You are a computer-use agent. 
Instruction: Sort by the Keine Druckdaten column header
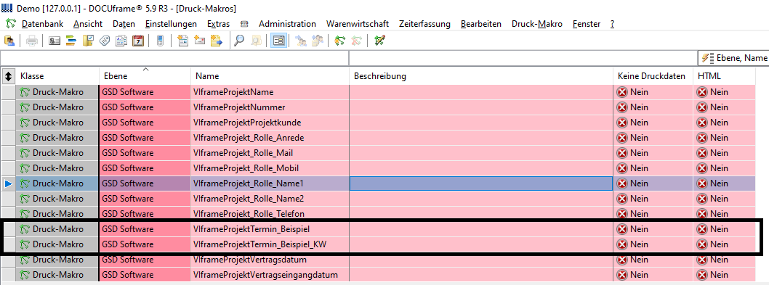(x=653, y=76)
